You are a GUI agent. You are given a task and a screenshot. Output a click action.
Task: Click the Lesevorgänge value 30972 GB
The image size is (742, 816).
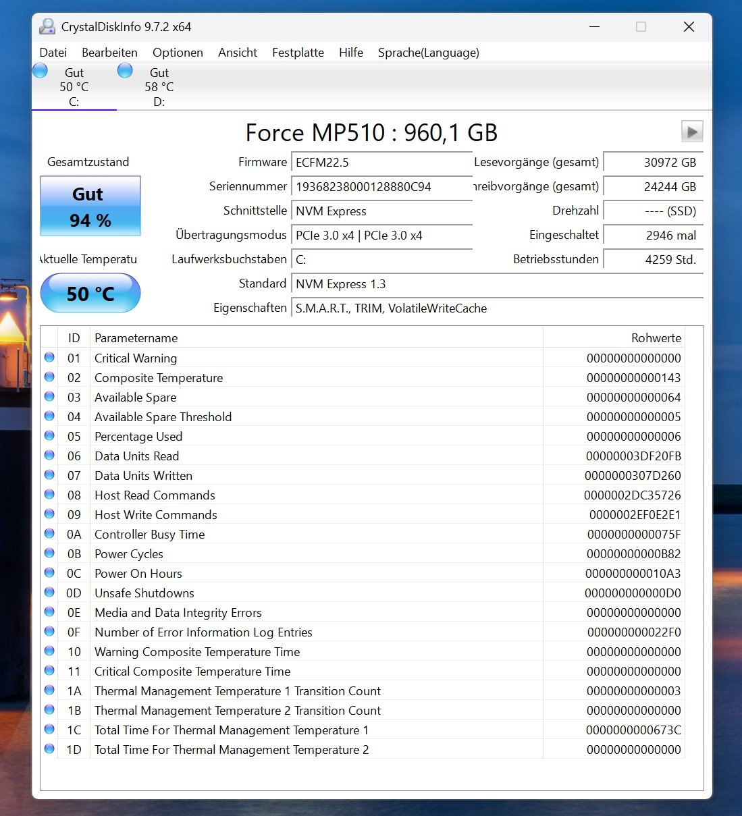(654, 163)
